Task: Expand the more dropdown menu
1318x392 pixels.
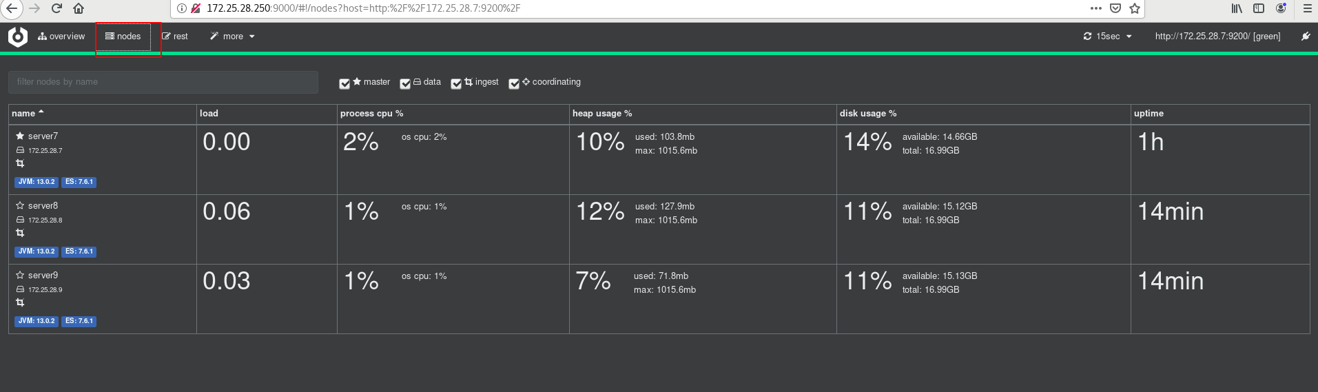Action: click(233, 37)
